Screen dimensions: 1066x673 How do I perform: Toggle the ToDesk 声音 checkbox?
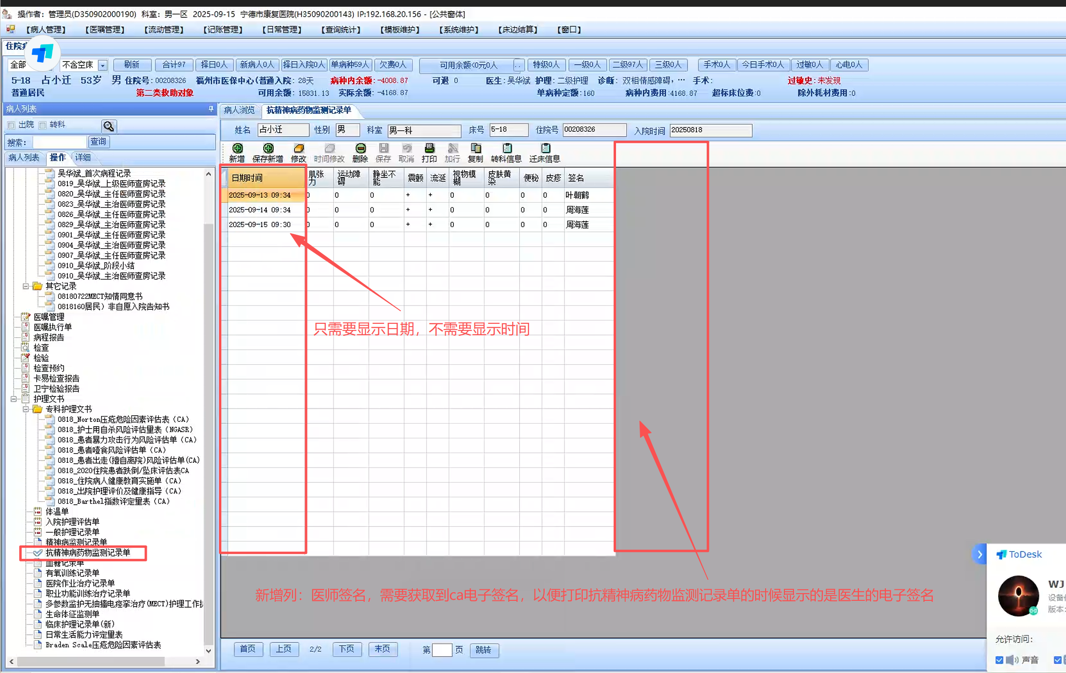tap(999, 660)
